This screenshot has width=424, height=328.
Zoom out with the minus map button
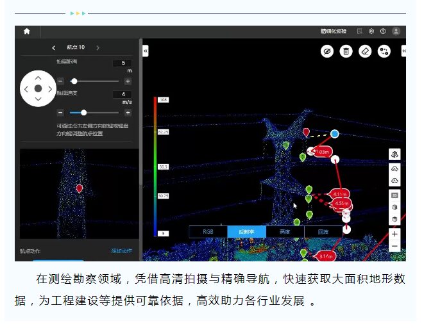394,247
